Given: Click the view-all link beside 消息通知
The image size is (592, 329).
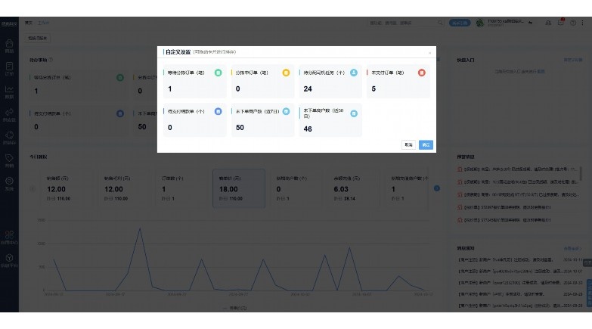Looking at the screenshot, I should click(x=572, y=249).
